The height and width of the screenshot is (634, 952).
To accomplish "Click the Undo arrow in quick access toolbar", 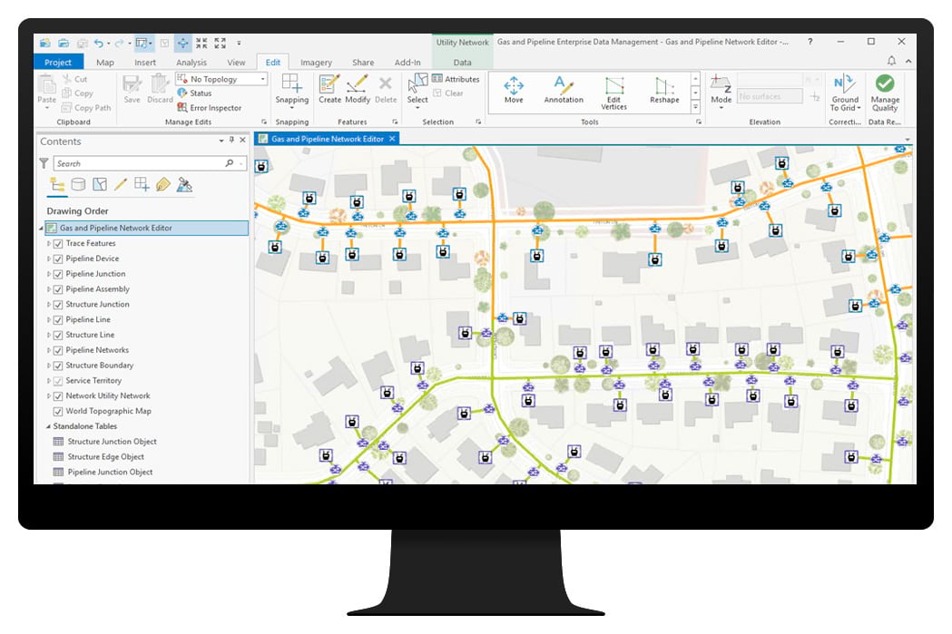I will pyautogui.click(x=98, y=43).
